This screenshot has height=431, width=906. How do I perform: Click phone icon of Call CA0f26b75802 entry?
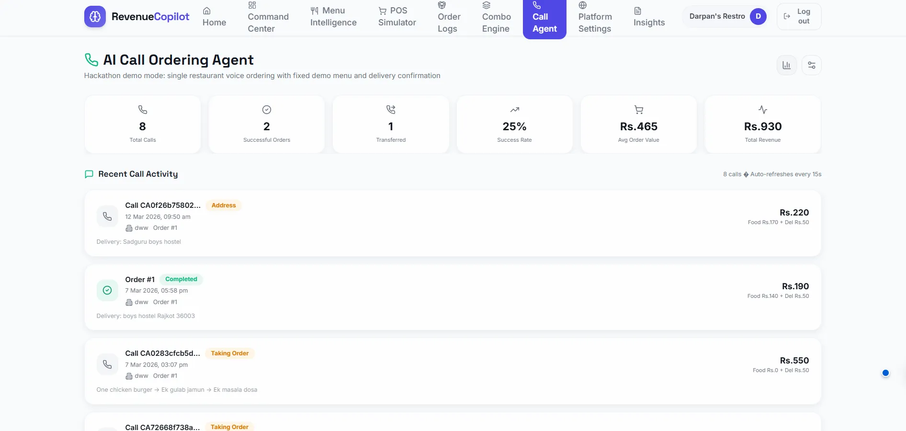(107, 216)
